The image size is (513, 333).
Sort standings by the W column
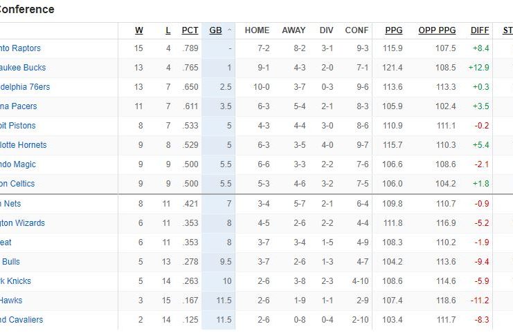click(139, 30)
